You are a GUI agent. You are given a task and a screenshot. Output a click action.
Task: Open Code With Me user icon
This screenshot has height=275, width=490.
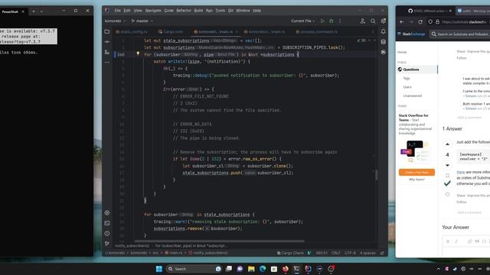[362, 21]
